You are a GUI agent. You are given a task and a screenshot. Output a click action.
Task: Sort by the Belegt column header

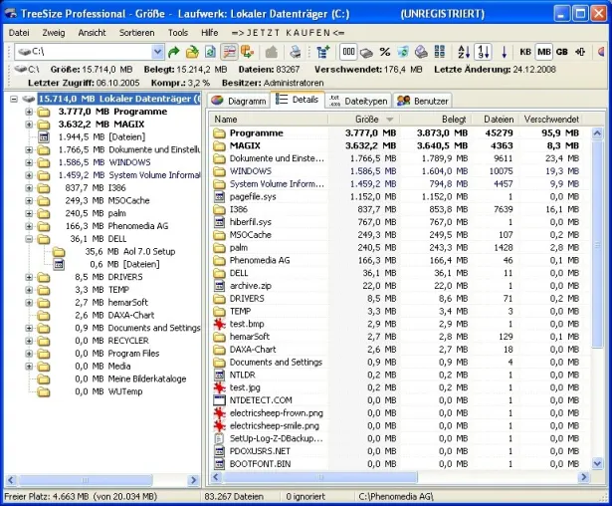point(435,120)
